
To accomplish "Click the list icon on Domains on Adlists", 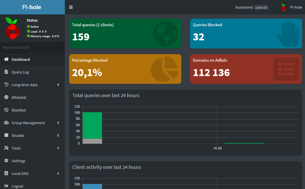I will (x=286, y=69).
